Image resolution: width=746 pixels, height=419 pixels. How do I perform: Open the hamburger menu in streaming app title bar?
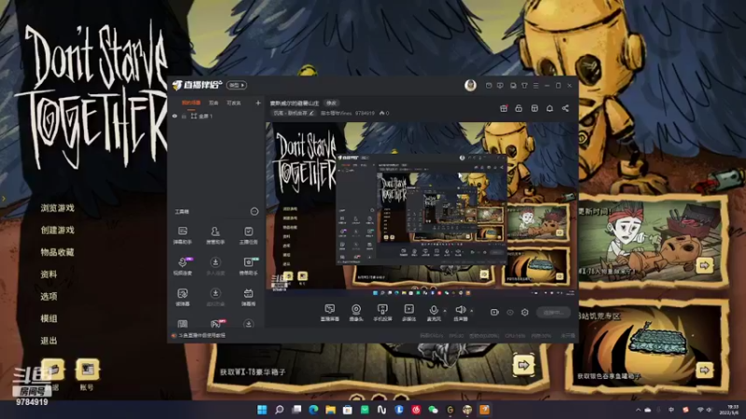pos(535,86)
